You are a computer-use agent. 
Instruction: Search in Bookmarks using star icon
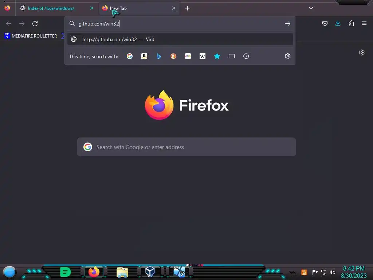pos(217,56)
